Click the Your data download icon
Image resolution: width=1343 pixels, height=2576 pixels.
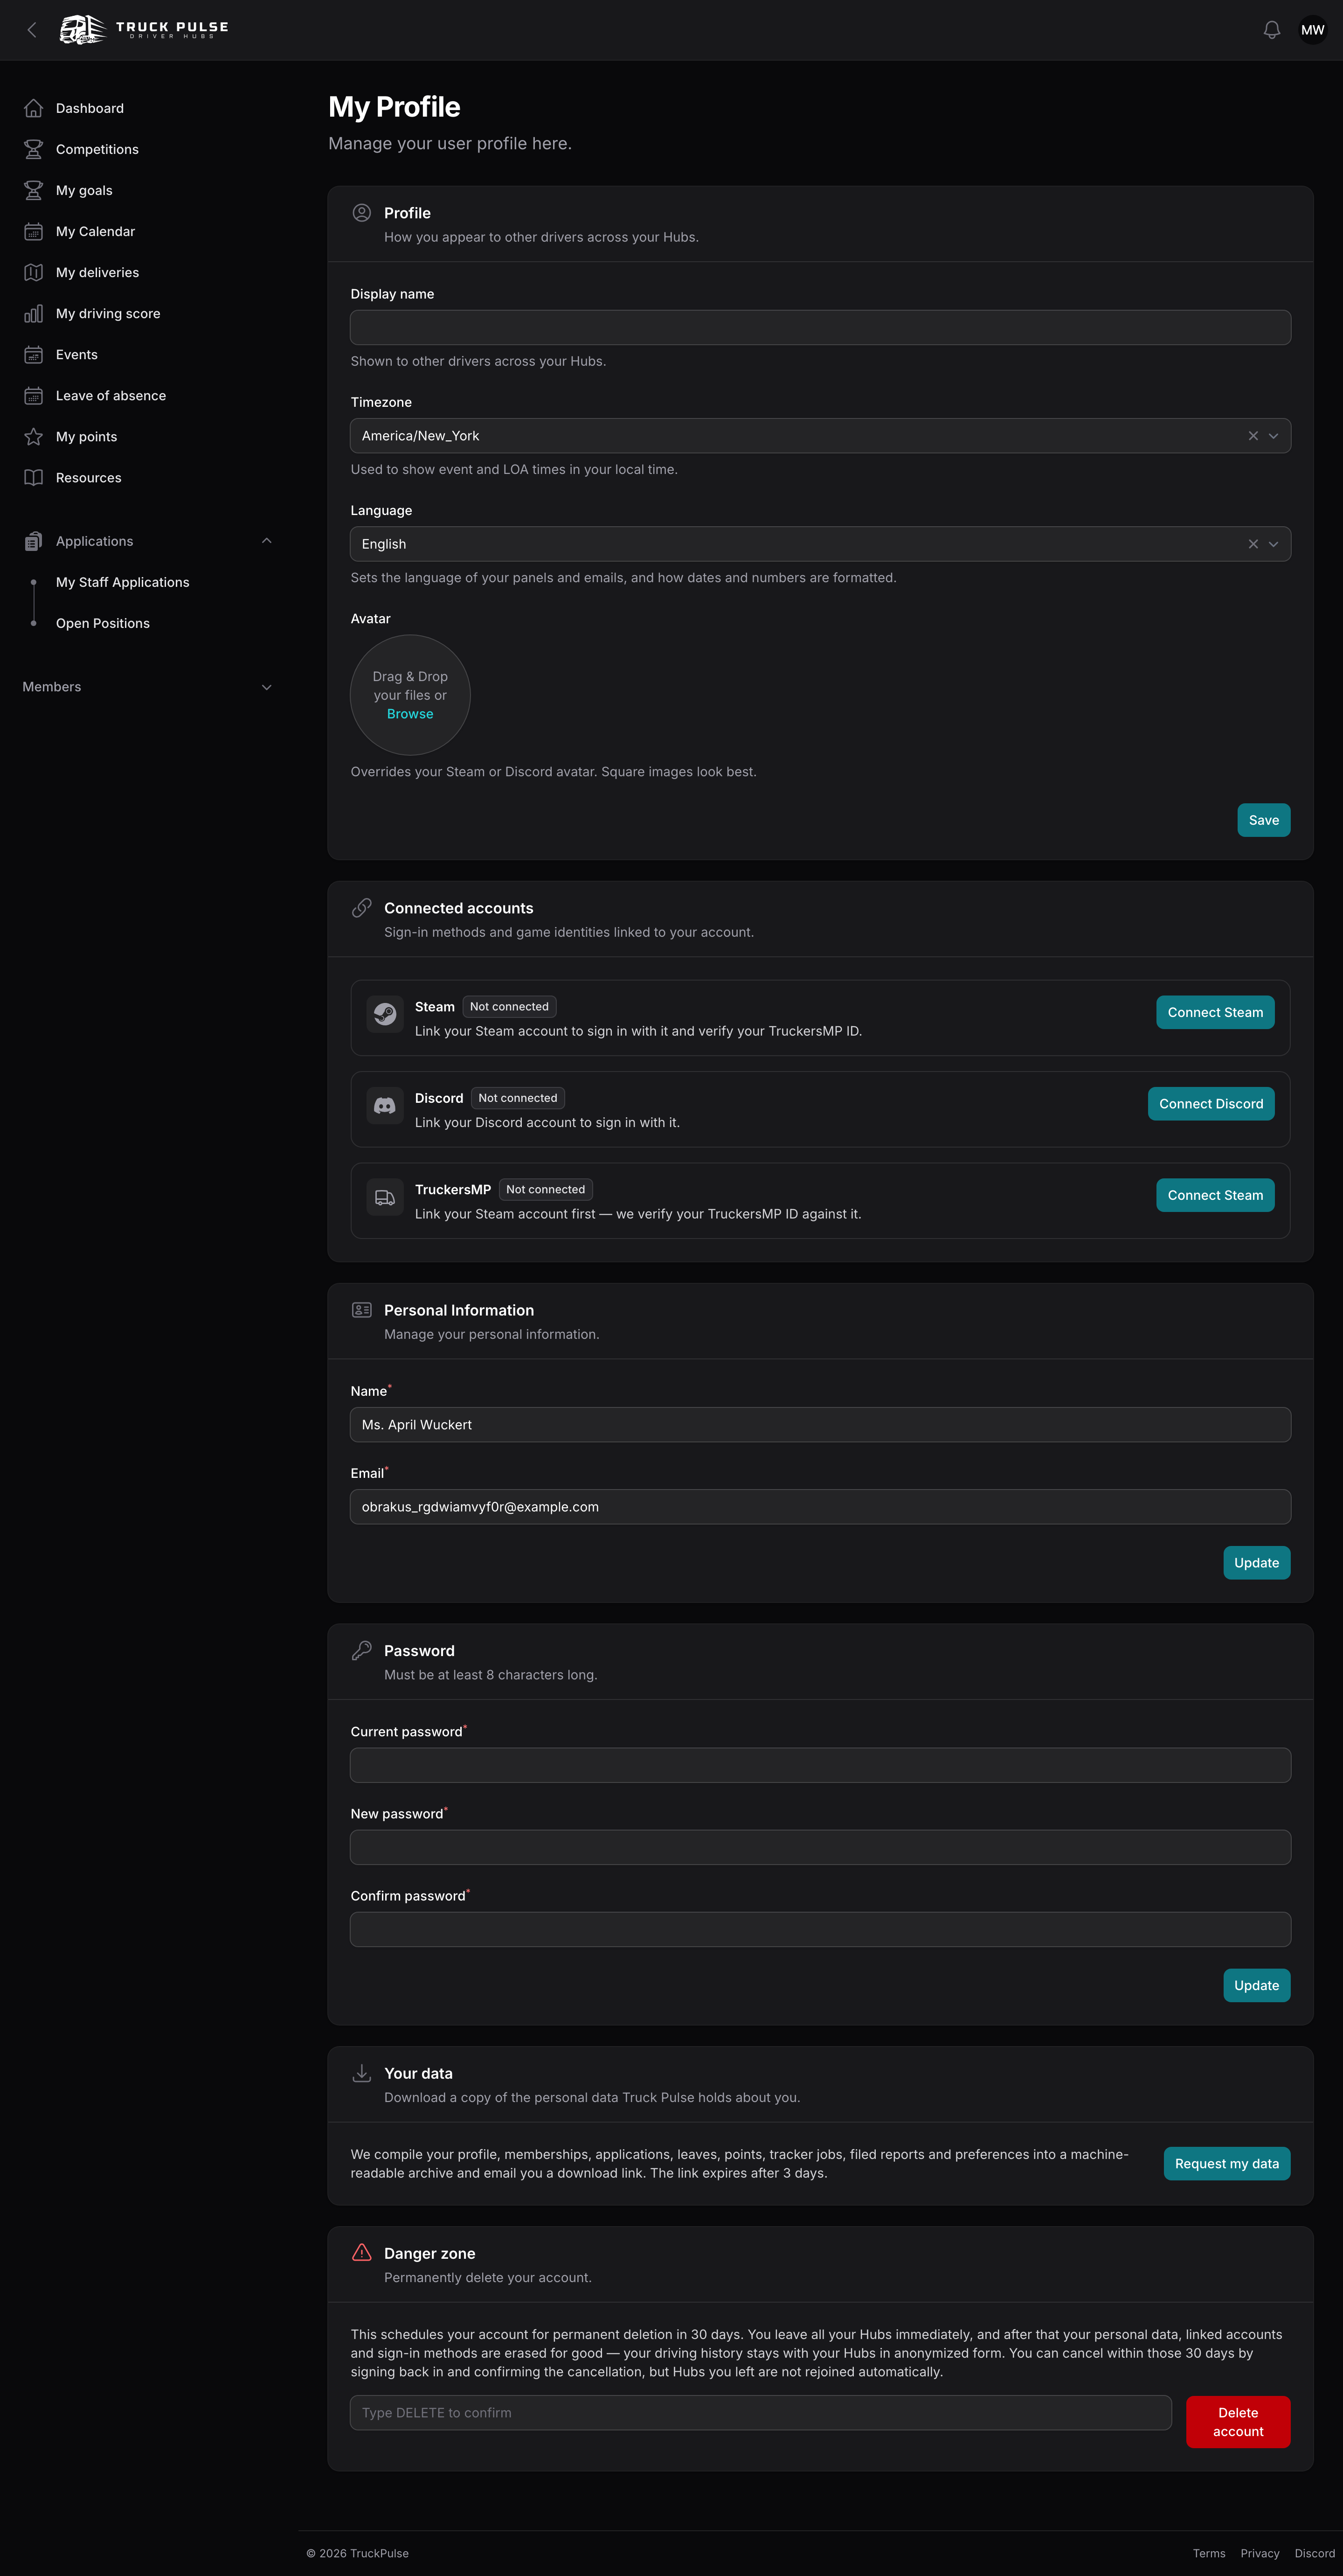click(362, 2073)
